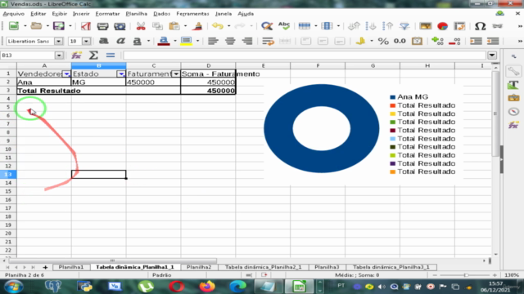Add new sheet plus button
The height and width of the screenshot is (294, 524).
(45, 267)
